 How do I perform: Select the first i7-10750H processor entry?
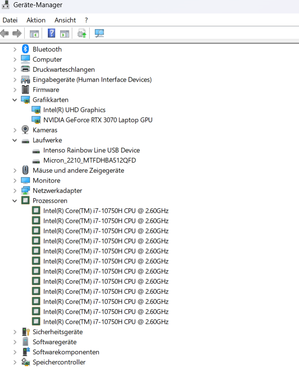click(106, 211)
